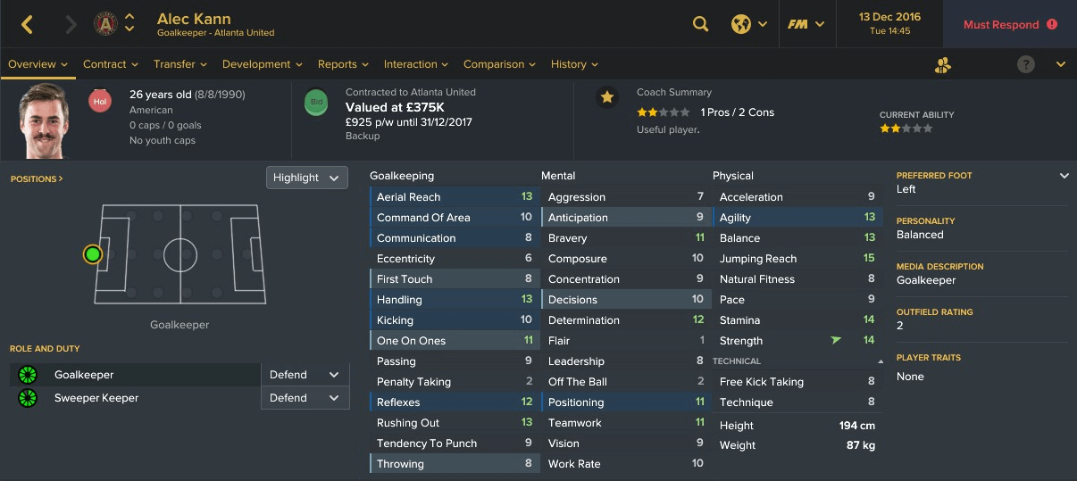Open the world globe menu
Viewport: 1077px width, 481px height.
[748, 24]
